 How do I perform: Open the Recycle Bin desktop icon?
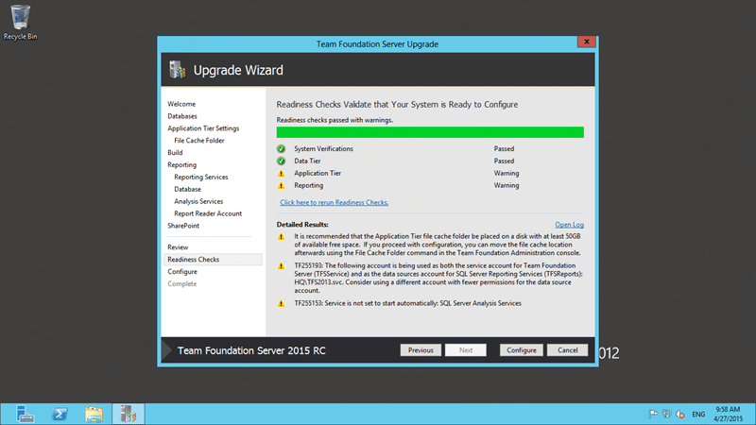point(20,22)
